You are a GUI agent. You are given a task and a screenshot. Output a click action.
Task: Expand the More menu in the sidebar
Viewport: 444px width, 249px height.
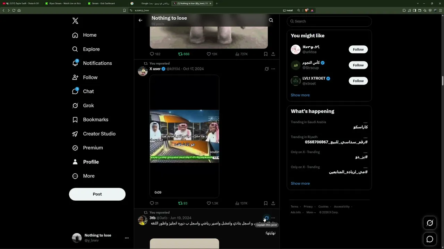click(83, 176)
